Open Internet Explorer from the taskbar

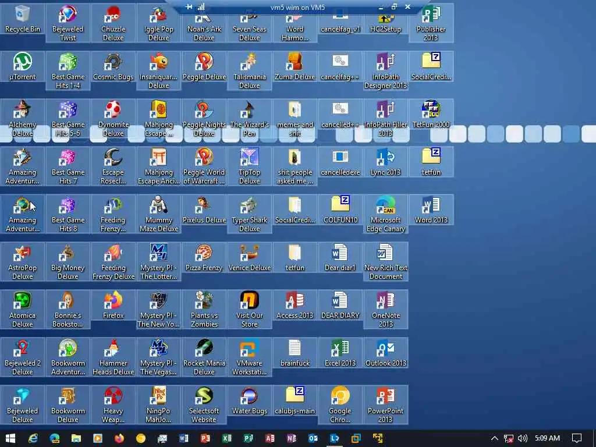tap(33, 438)
